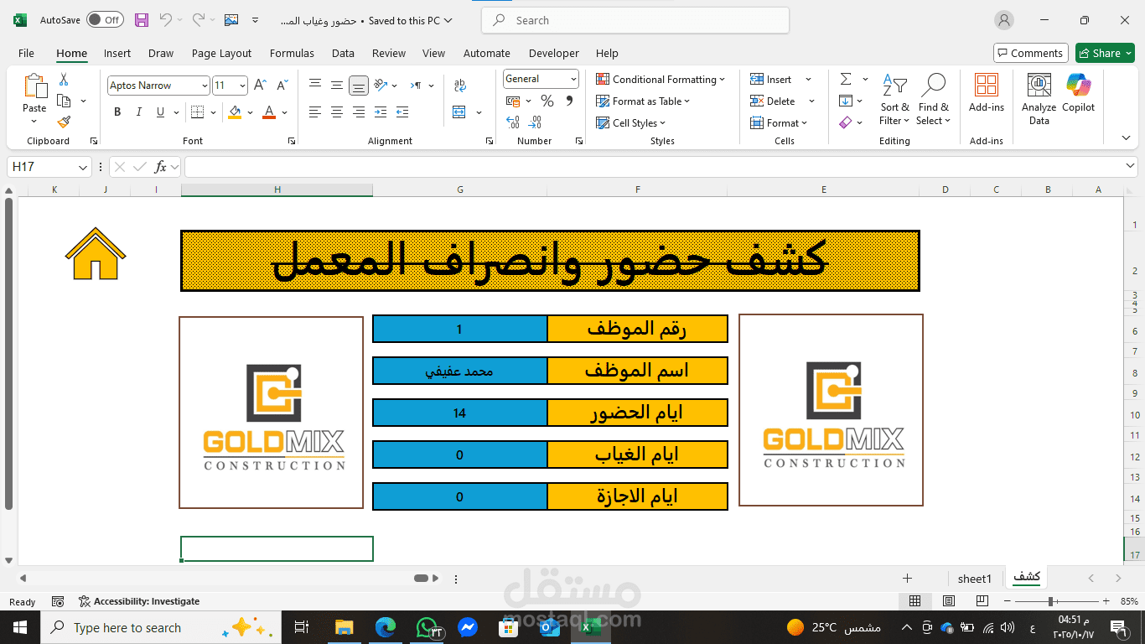Screen dimensions: 1145x644
Task: Toggle Bold formatting
Action: tap(117, 112)
